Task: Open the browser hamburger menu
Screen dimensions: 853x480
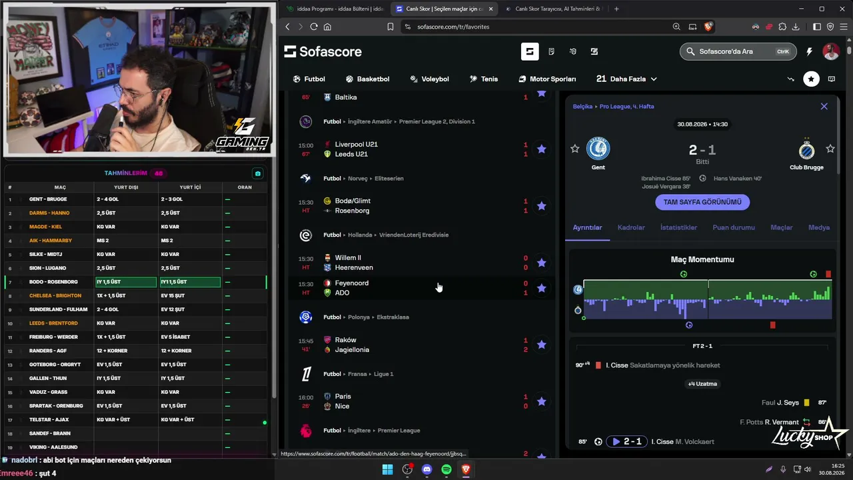Action: [843, 27]
